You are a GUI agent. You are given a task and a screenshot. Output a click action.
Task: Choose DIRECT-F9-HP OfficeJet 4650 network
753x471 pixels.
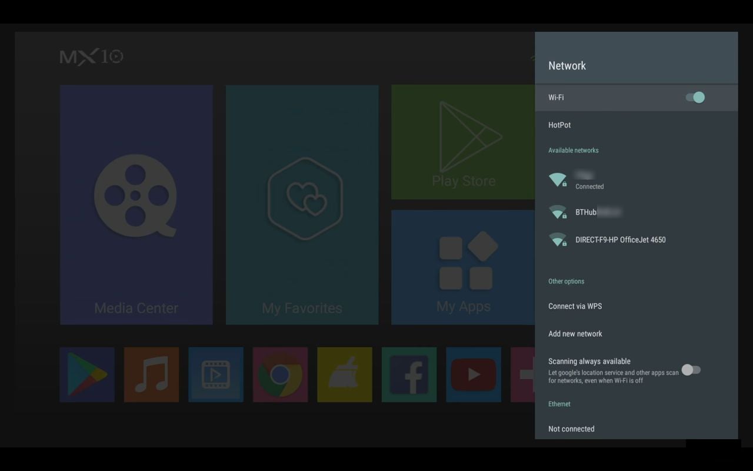point(620,240)
